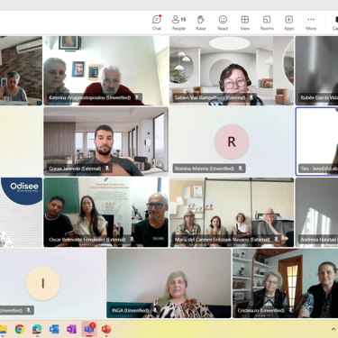Select Andreea Haratau's video tile
This screenshot has height=338, width=338.
316,213
